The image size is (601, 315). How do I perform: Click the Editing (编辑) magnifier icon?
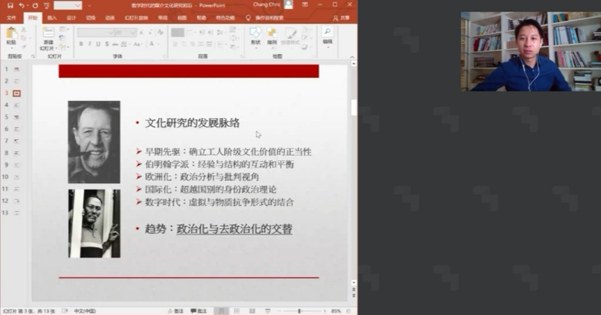point(327,35)
